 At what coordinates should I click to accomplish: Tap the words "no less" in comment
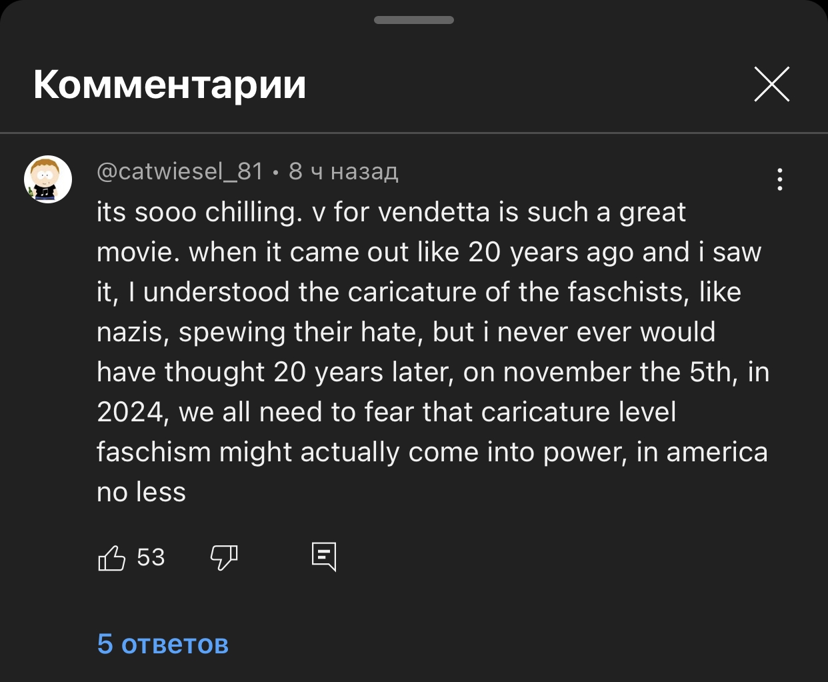141,493
